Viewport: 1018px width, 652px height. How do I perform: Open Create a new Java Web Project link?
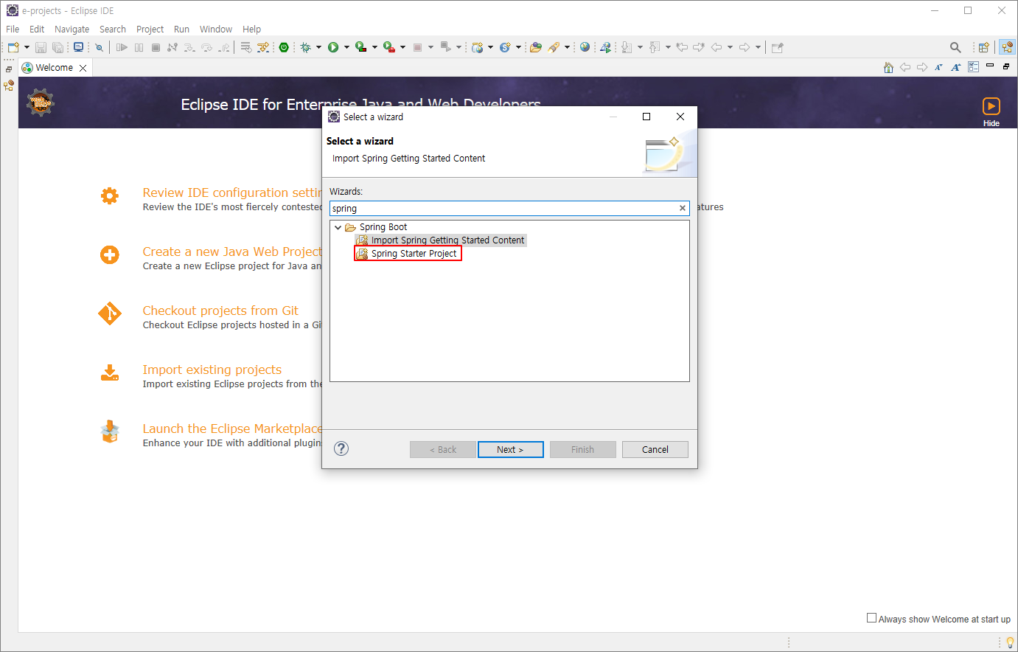(232, 252)
